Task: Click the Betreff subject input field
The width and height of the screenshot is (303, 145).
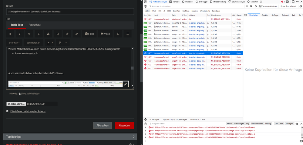Action: [x=70, y=12]
